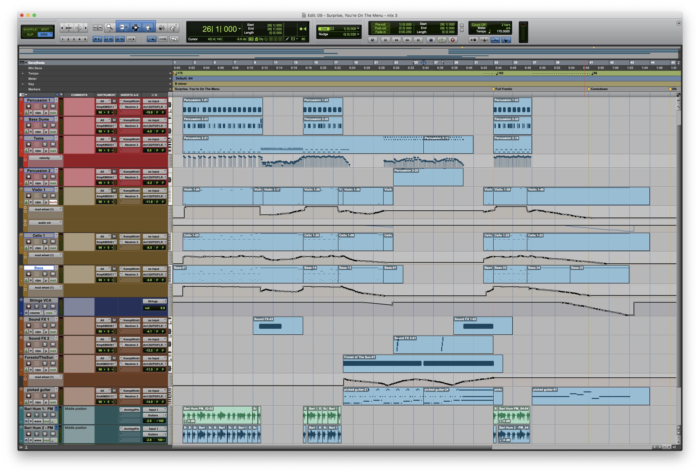Image resolution: width=700 pixels, height=474 pixels.
Task: Record-enable the Toms track
Action: tap(29, 144)
